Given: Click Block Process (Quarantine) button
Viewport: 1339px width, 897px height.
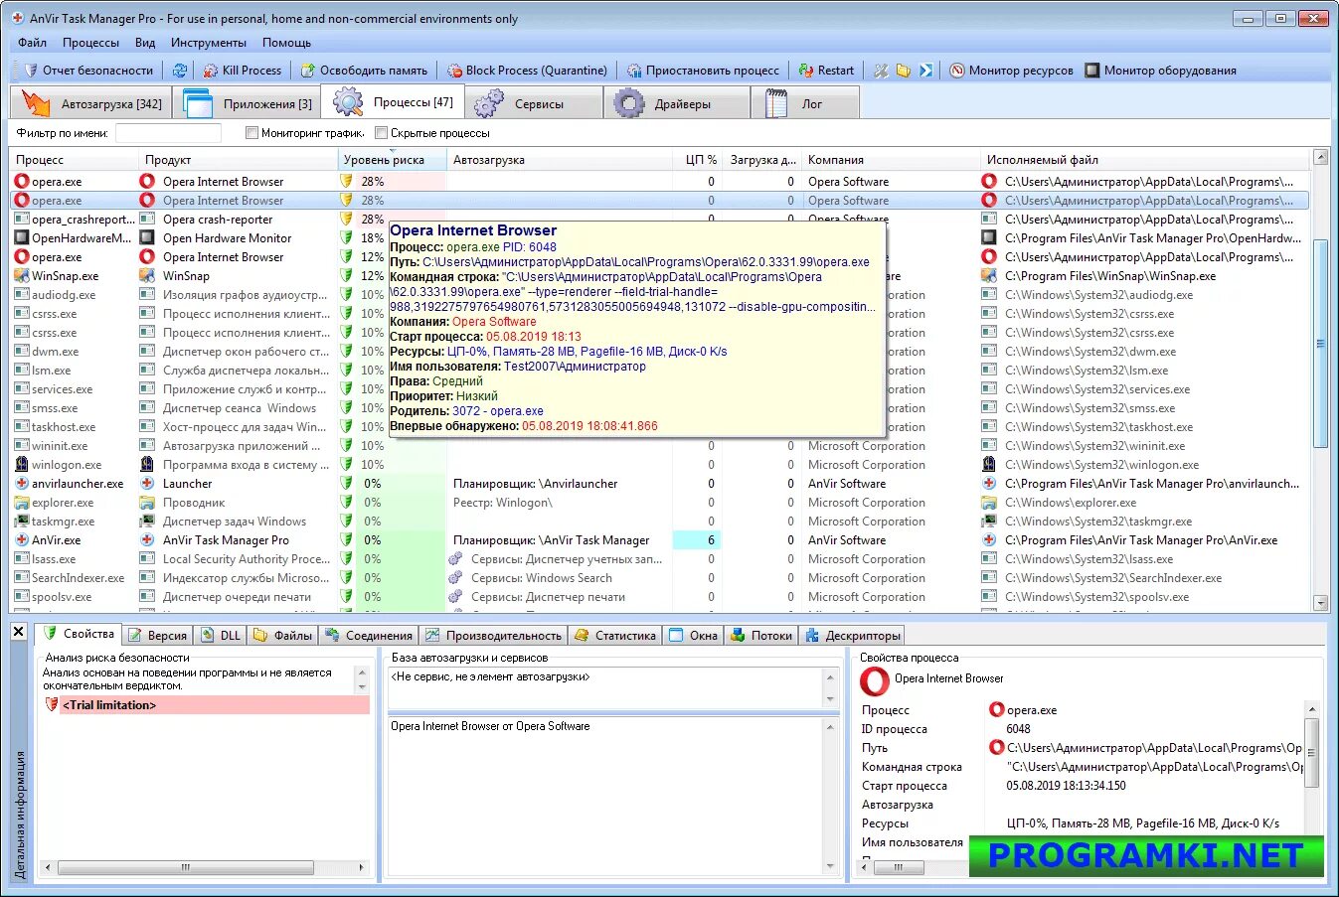Looking at the screenshot, I should (x=527, y=71).
